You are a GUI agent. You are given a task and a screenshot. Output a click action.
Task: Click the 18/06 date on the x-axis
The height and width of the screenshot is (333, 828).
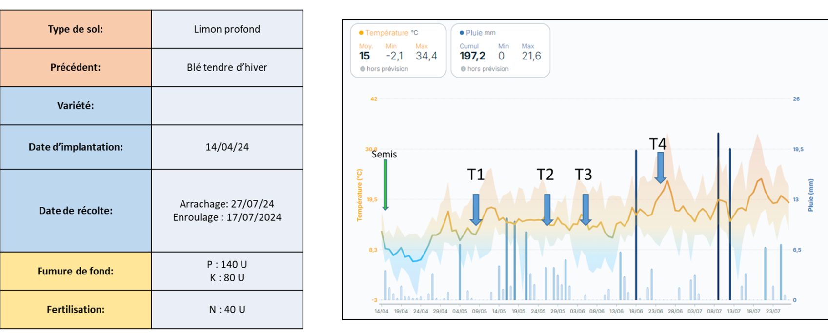636,311
